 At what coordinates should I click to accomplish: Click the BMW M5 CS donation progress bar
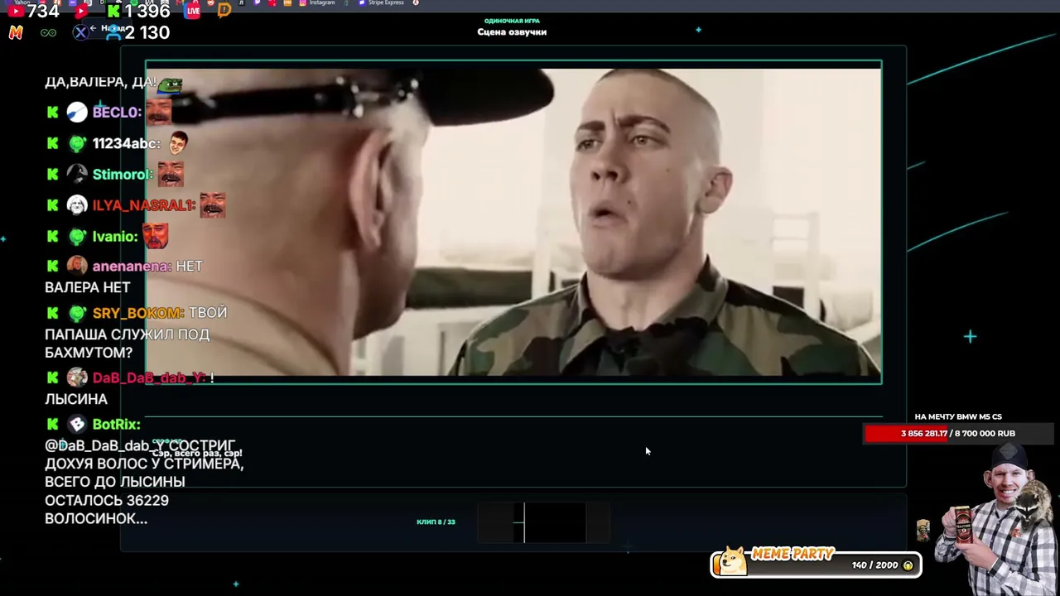click(957, 434)
